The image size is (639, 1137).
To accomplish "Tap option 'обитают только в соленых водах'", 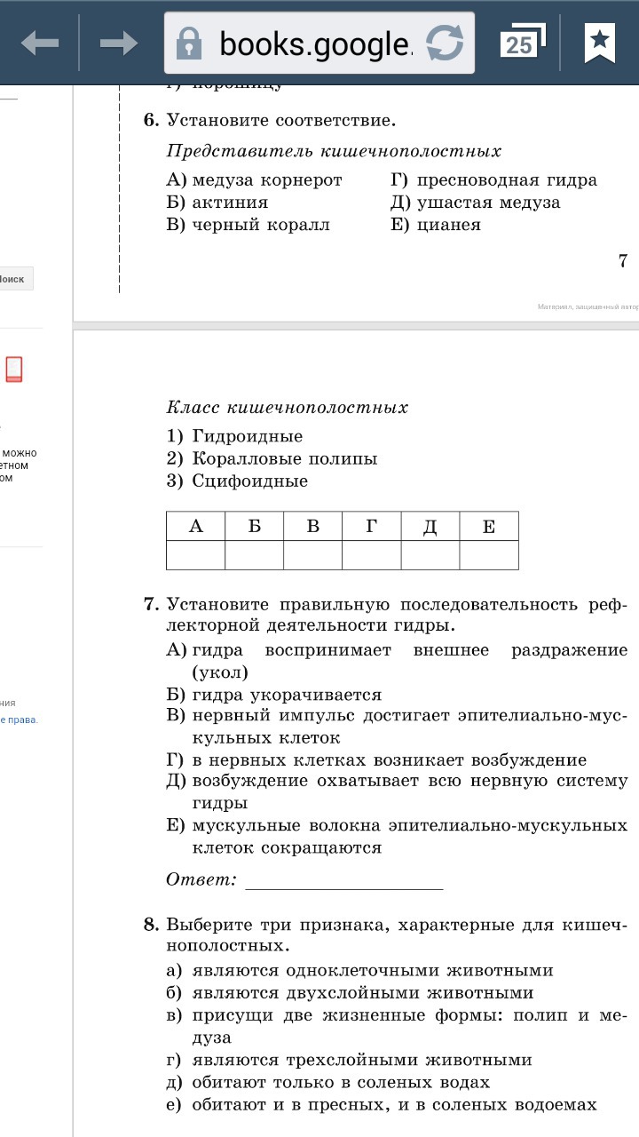I will click(x=341, y=1083).
